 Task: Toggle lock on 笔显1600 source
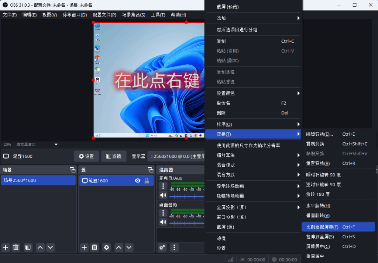147,181
